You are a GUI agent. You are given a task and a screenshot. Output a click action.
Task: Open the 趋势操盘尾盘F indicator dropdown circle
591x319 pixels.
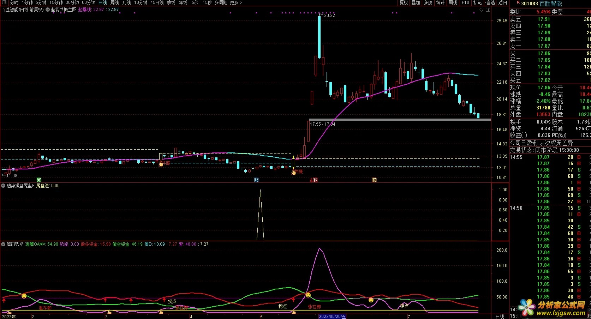pos(3,185)
